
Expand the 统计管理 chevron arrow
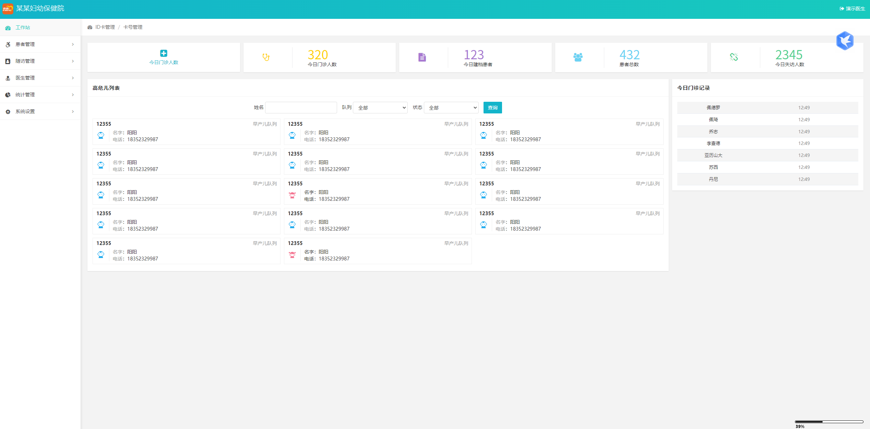coord(73,95)
